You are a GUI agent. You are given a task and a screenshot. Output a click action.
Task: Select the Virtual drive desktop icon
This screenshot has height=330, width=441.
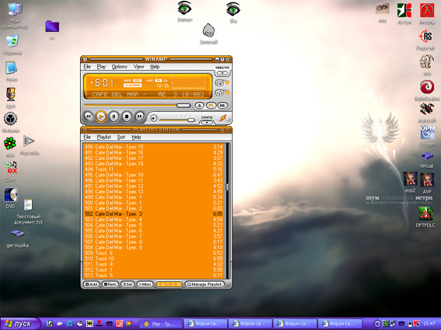(x=427, y=160)
